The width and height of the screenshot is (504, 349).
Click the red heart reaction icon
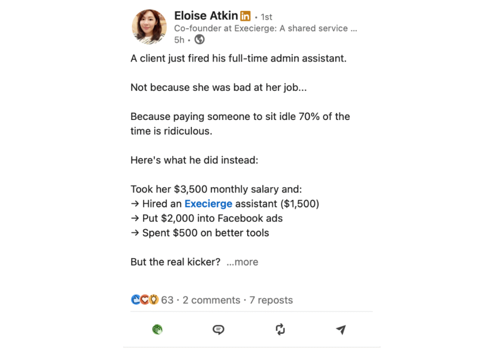click(144, 300)
